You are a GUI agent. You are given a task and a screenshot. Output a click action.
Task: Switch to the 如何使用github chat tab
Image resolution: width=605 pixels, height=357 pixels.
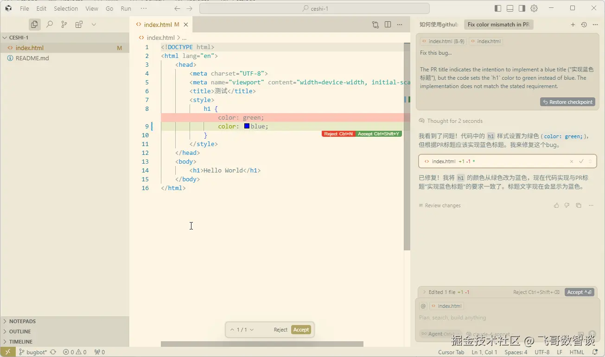(x=439, y=25)
